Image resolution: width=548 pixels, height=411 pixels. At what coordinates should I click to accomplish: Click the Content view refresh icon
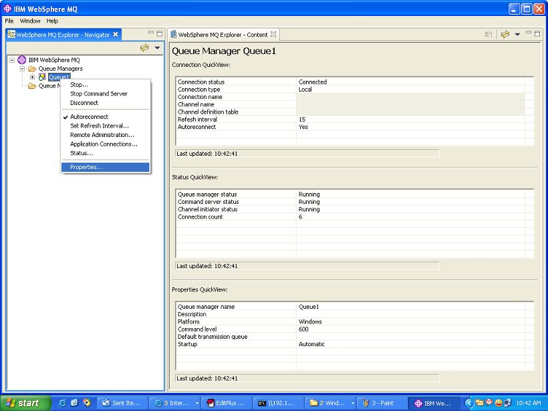505,34
